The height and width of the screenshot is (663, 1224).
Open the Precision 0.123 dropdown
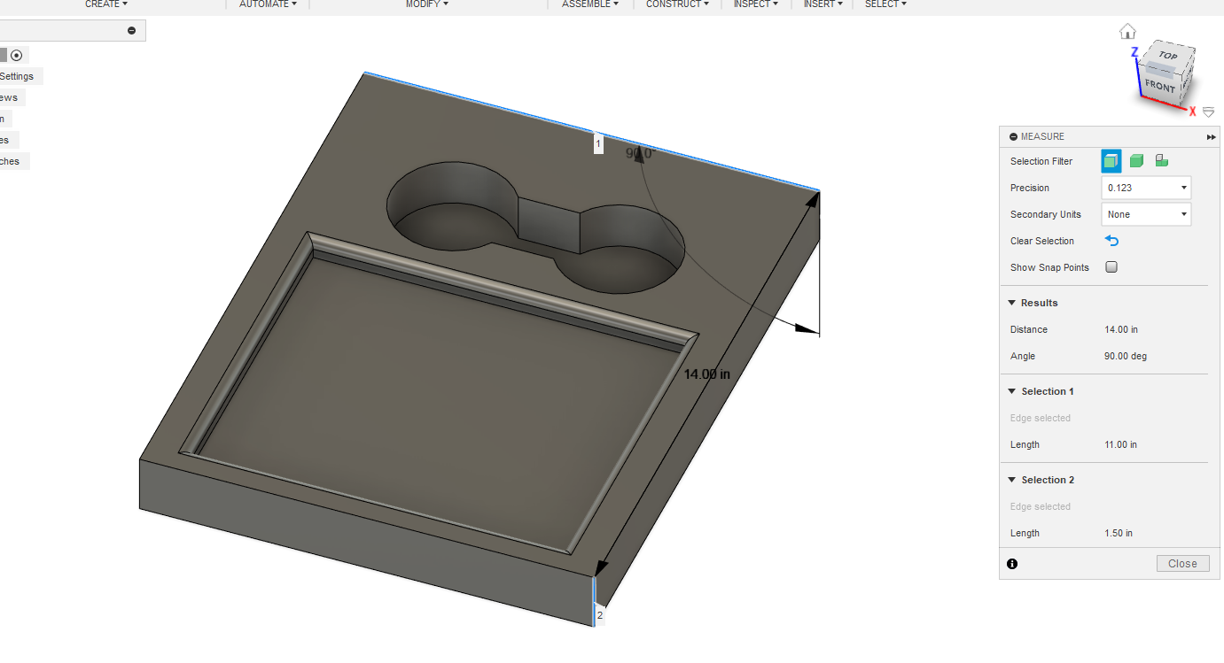point(1146,188)
